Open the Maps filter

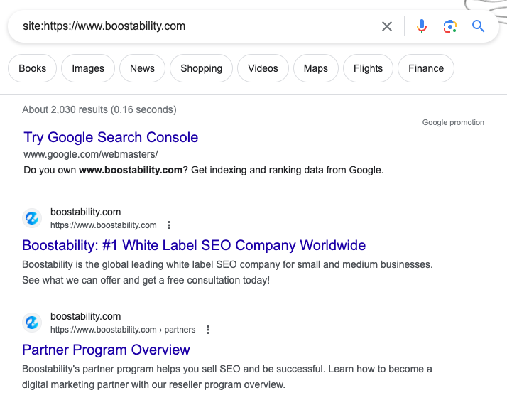[315, 68]
